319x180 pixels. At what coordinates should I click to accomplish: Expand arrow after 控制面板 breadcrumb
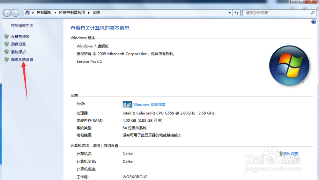55,13
